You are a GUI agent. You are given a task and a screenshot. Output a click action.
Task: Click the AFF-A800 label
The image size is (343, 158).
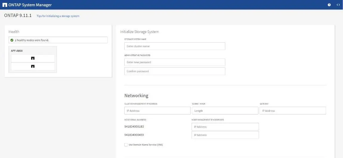click(17, 51)
